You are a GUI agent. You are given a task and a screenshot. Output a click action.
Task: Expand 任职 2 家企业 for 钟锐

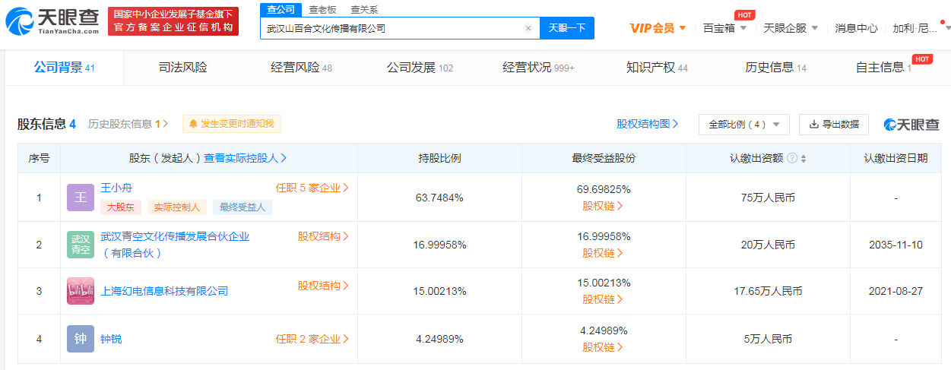tap(312, 339)
